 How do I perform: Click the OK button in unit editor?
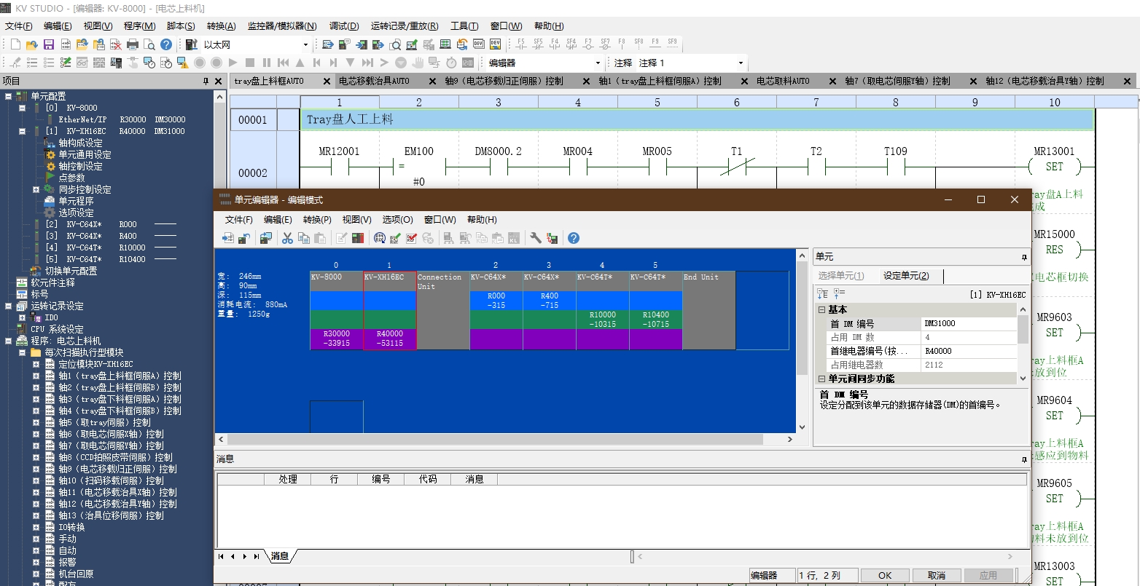coord(885,575)
